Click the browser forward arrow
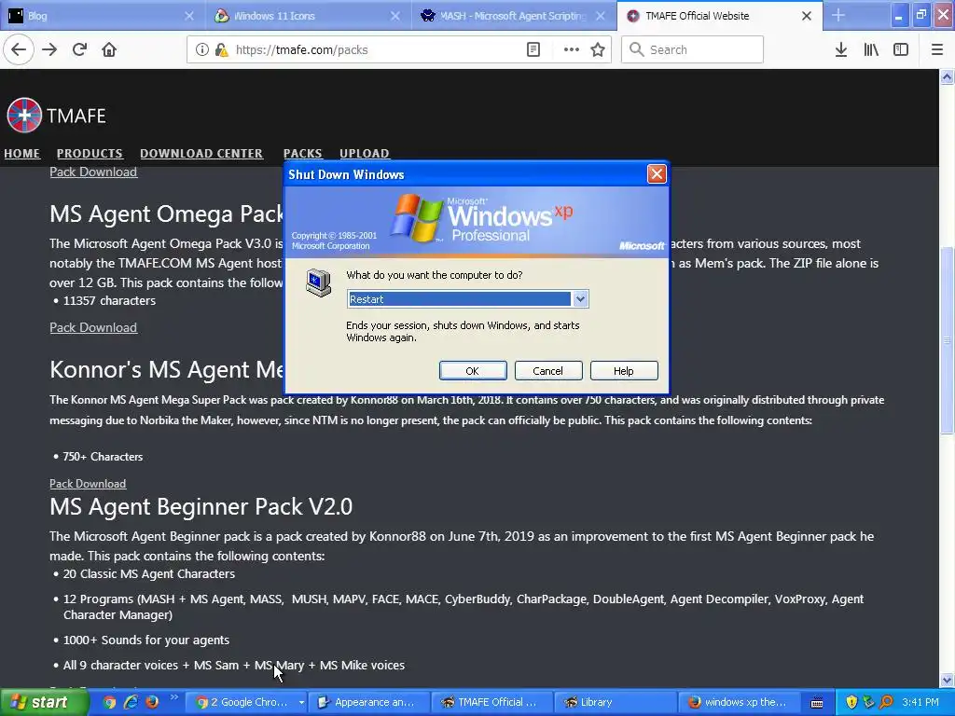The image size is (955, 716). click(49, 49)
